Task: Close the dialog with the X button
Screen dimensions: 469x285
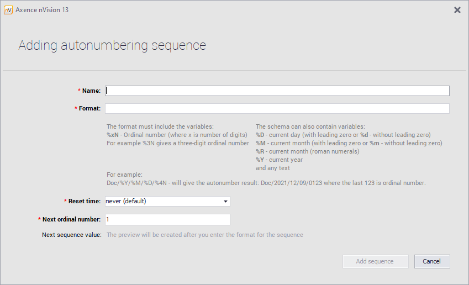Action: pos(457,10)
